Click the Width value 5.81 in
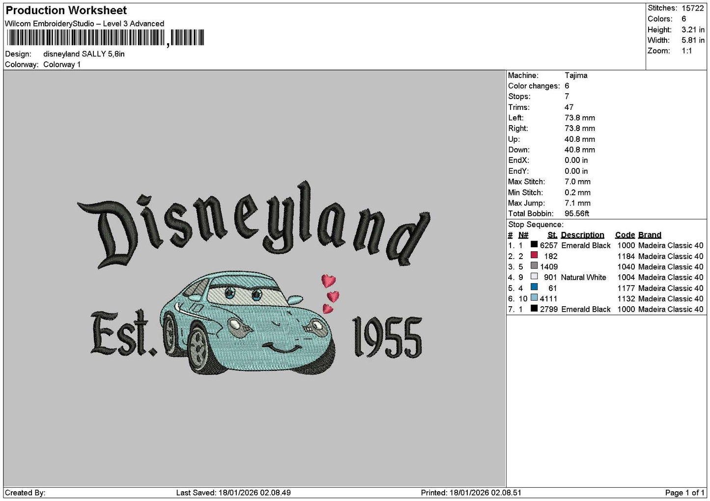710x501 pixels. (693, 40)
